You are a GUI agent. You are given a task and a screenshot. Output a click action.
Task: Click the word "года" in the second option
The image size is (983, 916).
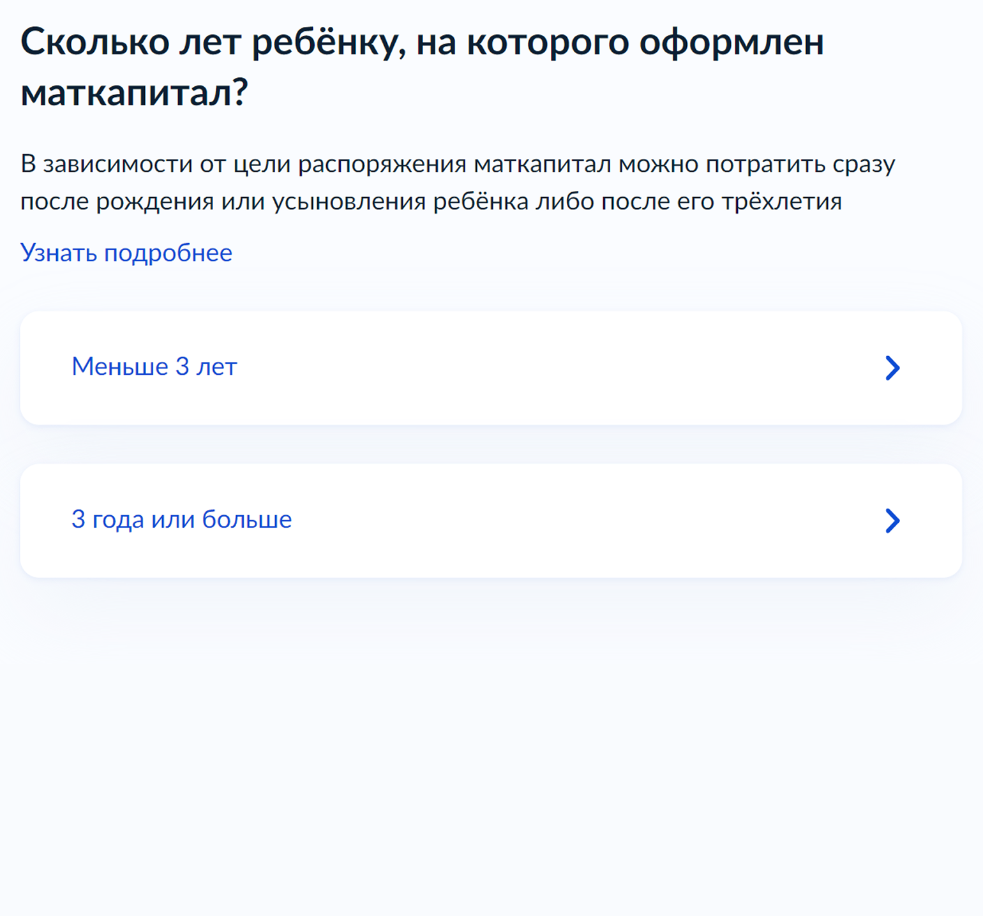(x=118, y=520)
